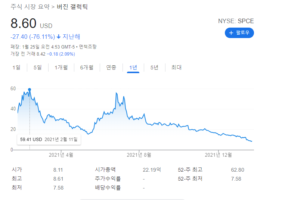Image resolution: width=282 pixels, height=200 pixels.
Task: Switch to the 1개월 chart tab
Action: (61, 68)
